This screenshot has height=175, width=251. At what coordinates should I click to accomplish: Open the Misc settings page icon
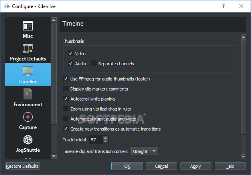point(28,26)
